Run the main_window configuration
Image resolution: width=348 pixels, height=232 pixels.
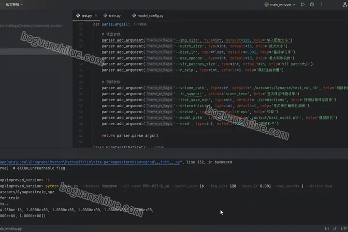point(303,4)
